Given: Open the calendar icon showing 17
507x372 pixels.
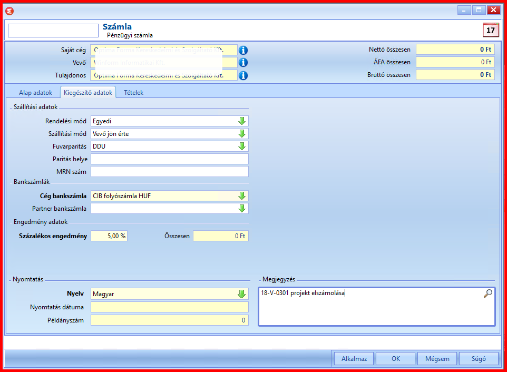Looking at the screenshot, I should (x=491, y=30).
